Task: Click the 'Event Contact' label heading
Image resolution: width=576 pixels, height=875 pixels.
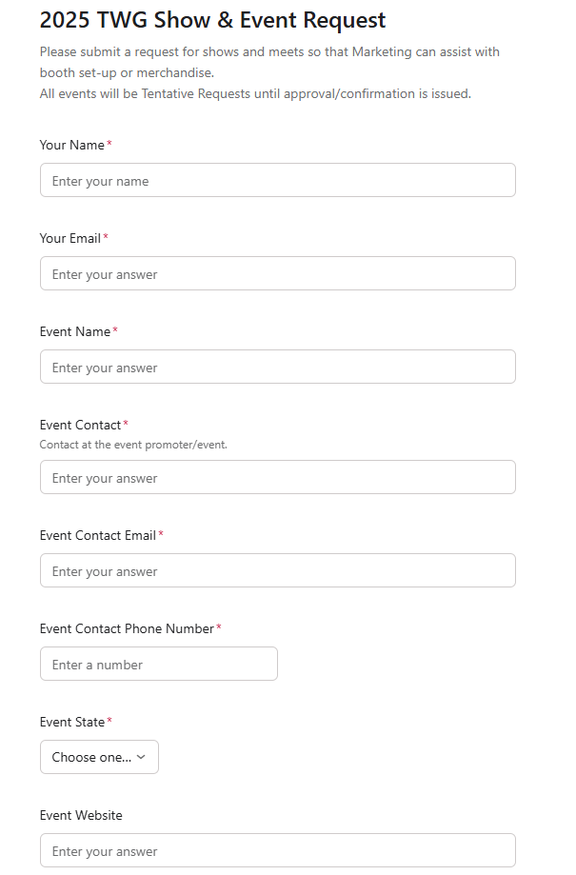Action: (x=80, y=425)
